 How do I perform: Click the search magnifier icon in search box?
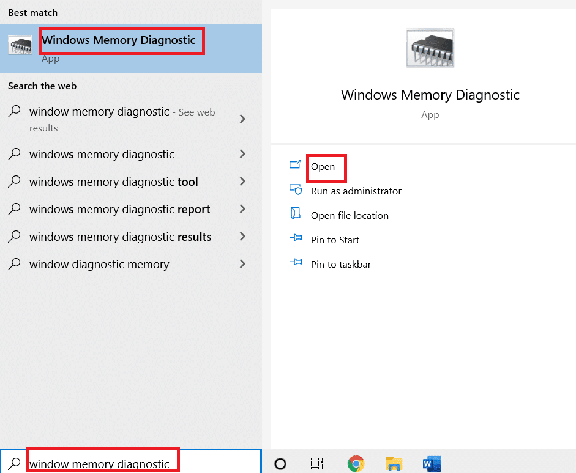[x=15, y=463]
